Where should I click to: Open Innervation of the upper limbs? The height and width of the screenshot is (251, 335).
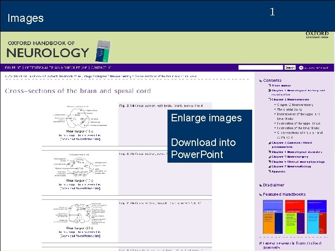coord(298,124)
